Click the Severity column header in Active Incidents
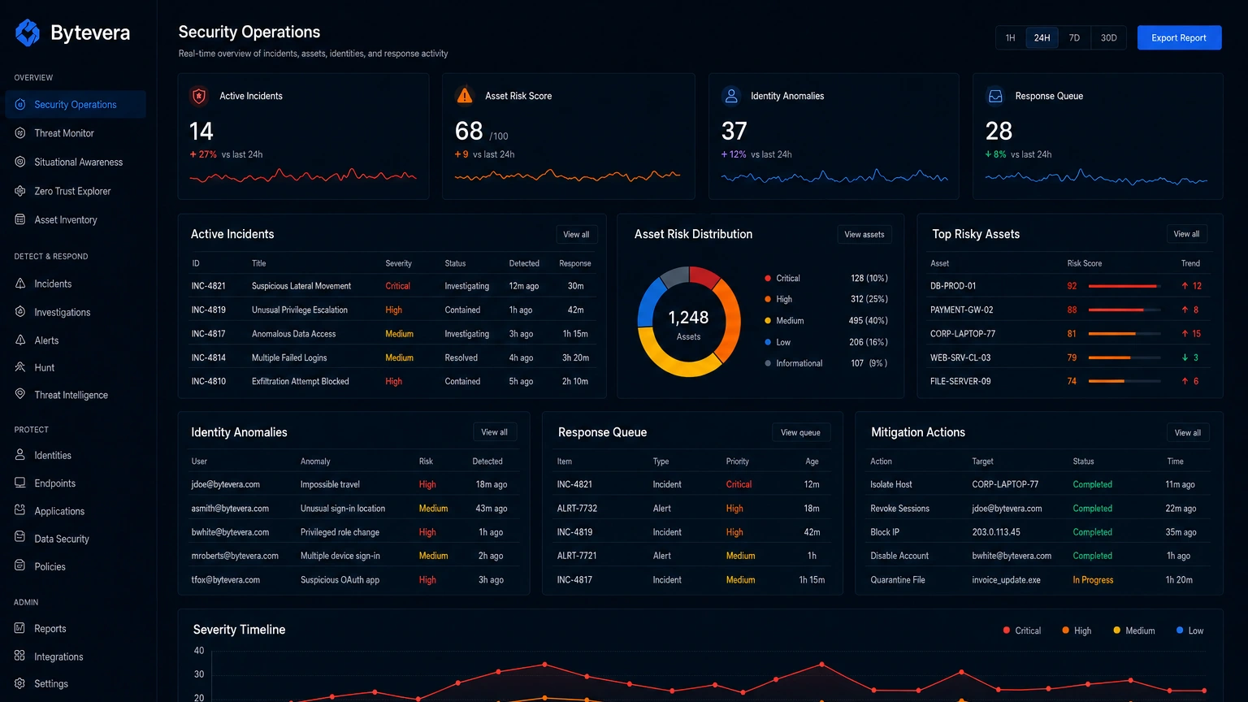This screenshot has height=702, width=1248. 398,263
